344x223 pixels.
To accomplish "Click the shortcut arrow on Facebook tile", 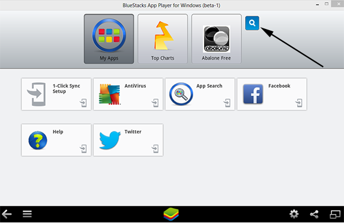I will tap(299, 103).
